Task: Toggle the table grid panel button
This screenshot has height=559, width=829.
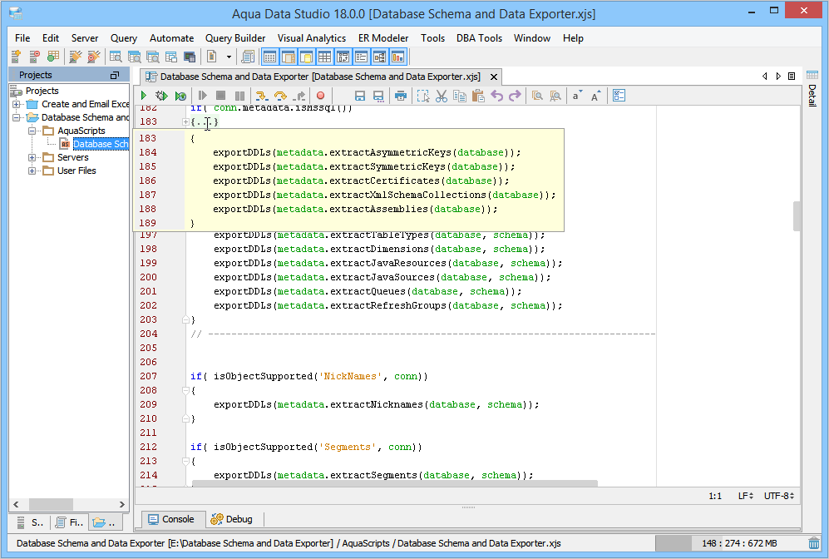Action: [x=324, y=57]
